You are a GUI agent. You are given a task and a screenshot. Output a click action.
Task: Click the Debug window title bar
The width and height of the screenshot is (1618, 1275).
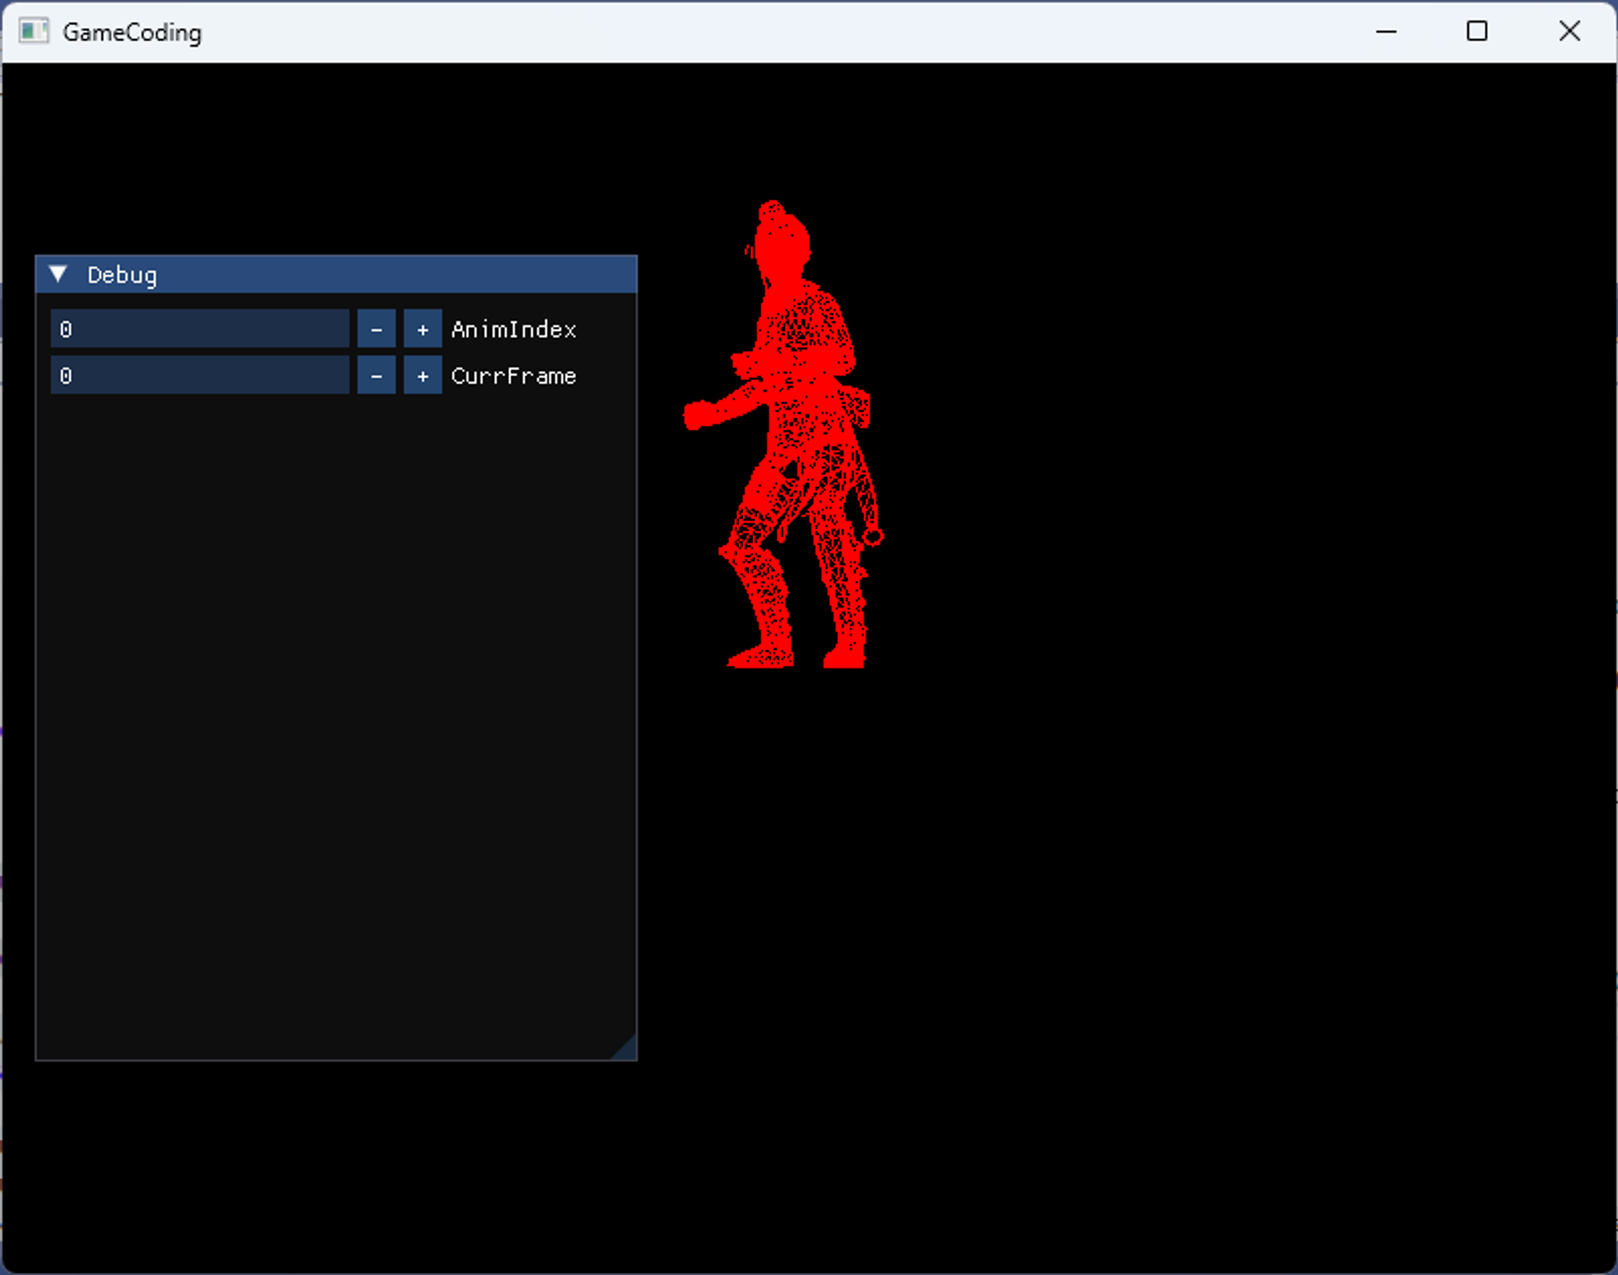tap(364, 274)
